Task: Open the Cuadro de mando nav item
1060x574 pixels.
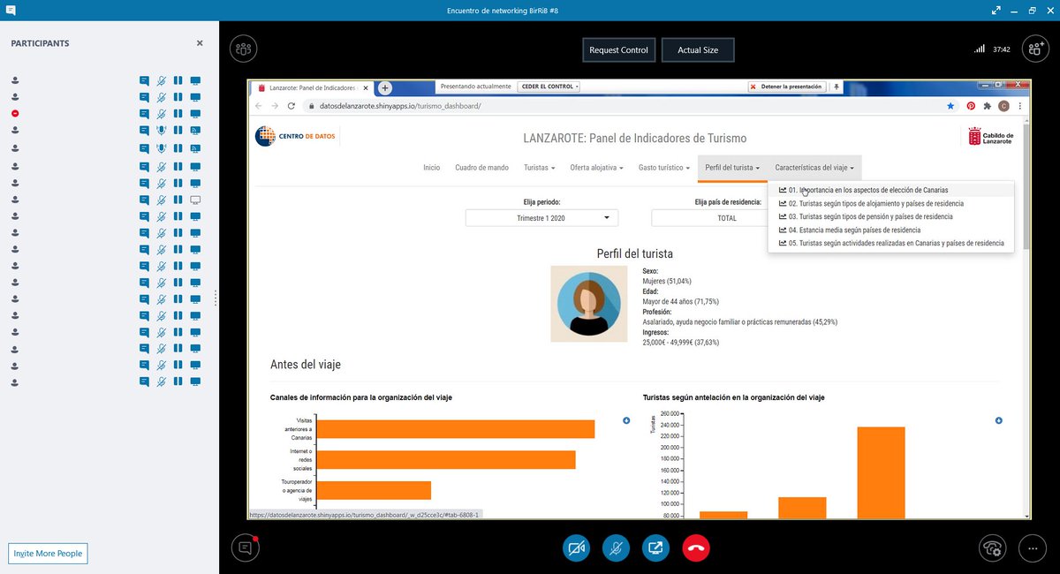Action: (481, 167)
